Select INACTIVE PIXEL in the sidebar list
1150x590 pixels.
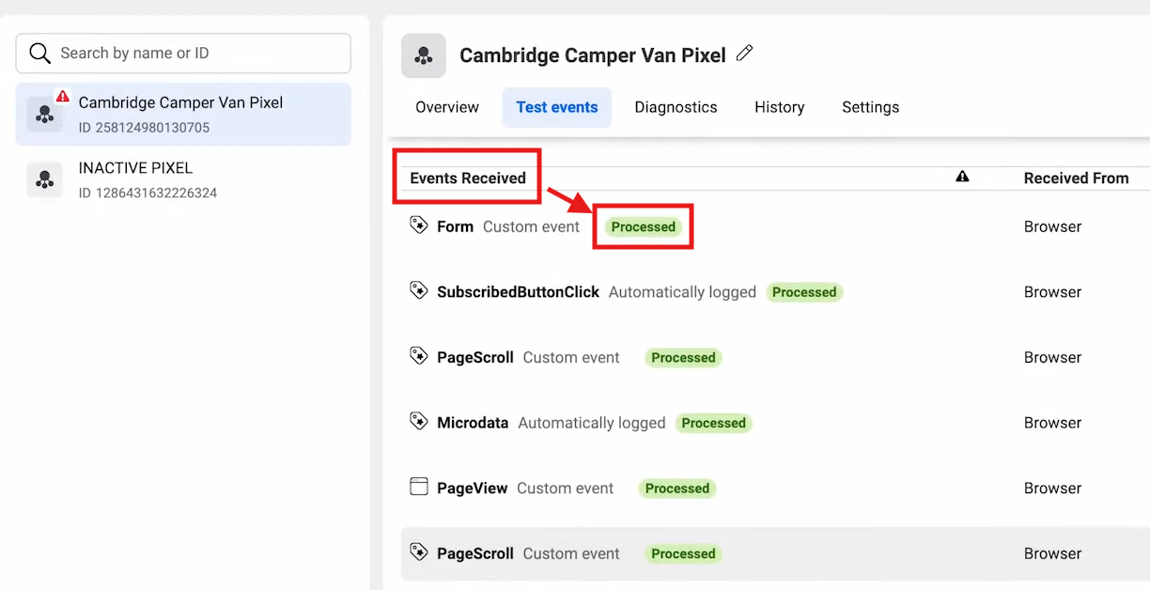coord(183,179)
